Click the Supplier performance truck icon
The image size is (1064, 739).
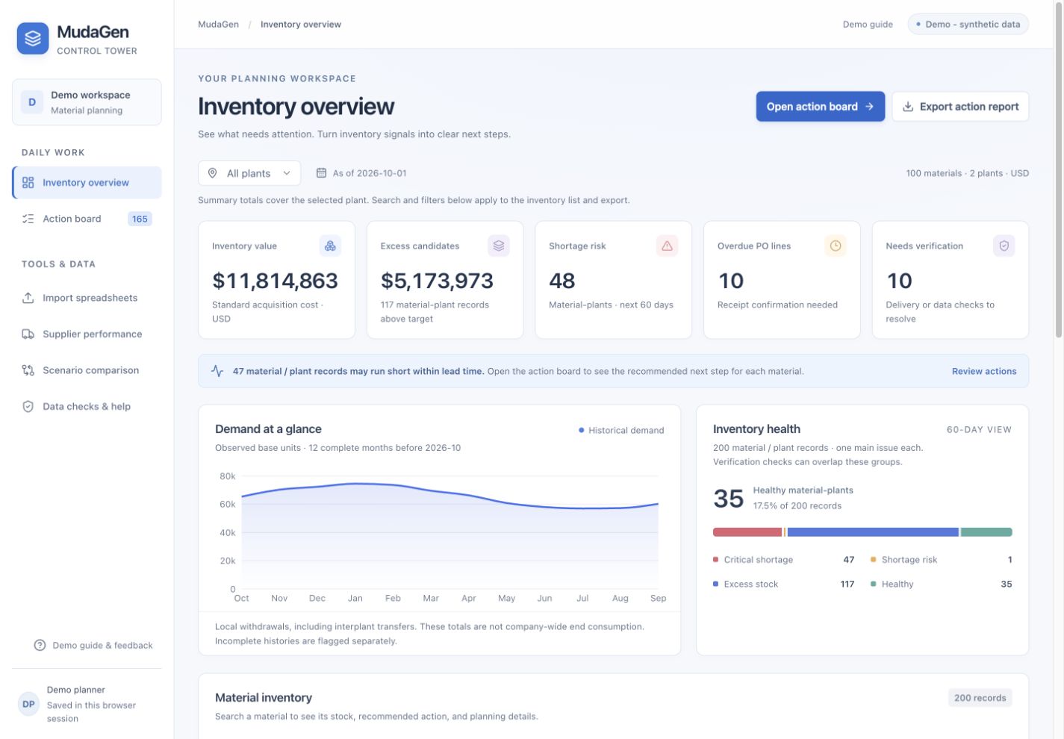(x=28, y=334)
